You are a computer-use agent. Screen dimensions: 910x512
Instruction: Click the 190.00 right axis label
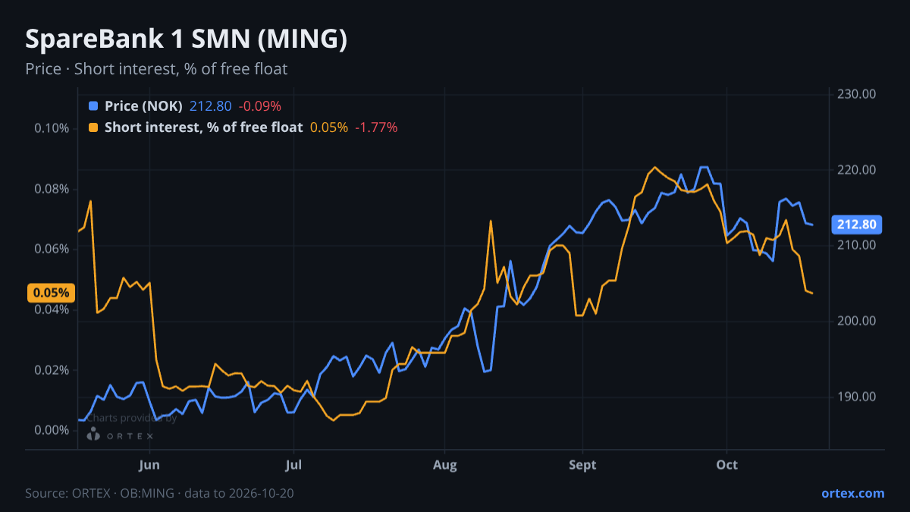pyautogui.click(x=857, y=397)
